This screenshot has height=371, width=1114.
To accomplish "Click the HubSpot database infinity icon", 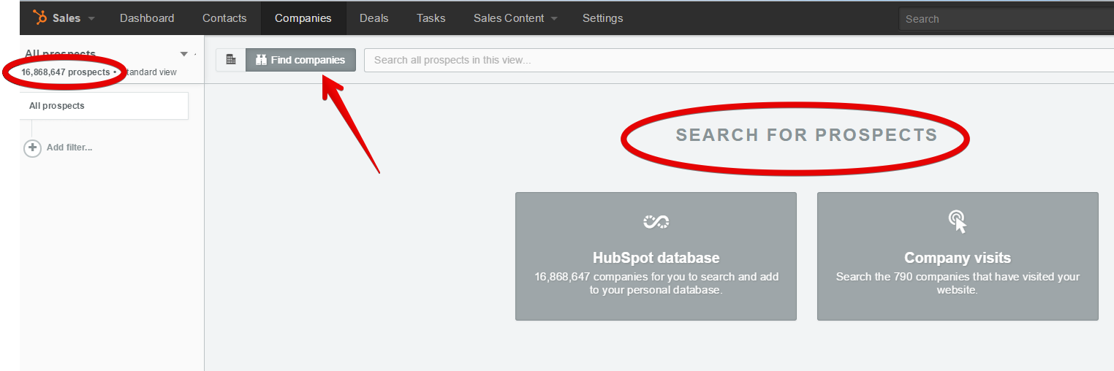I will 656,221.
